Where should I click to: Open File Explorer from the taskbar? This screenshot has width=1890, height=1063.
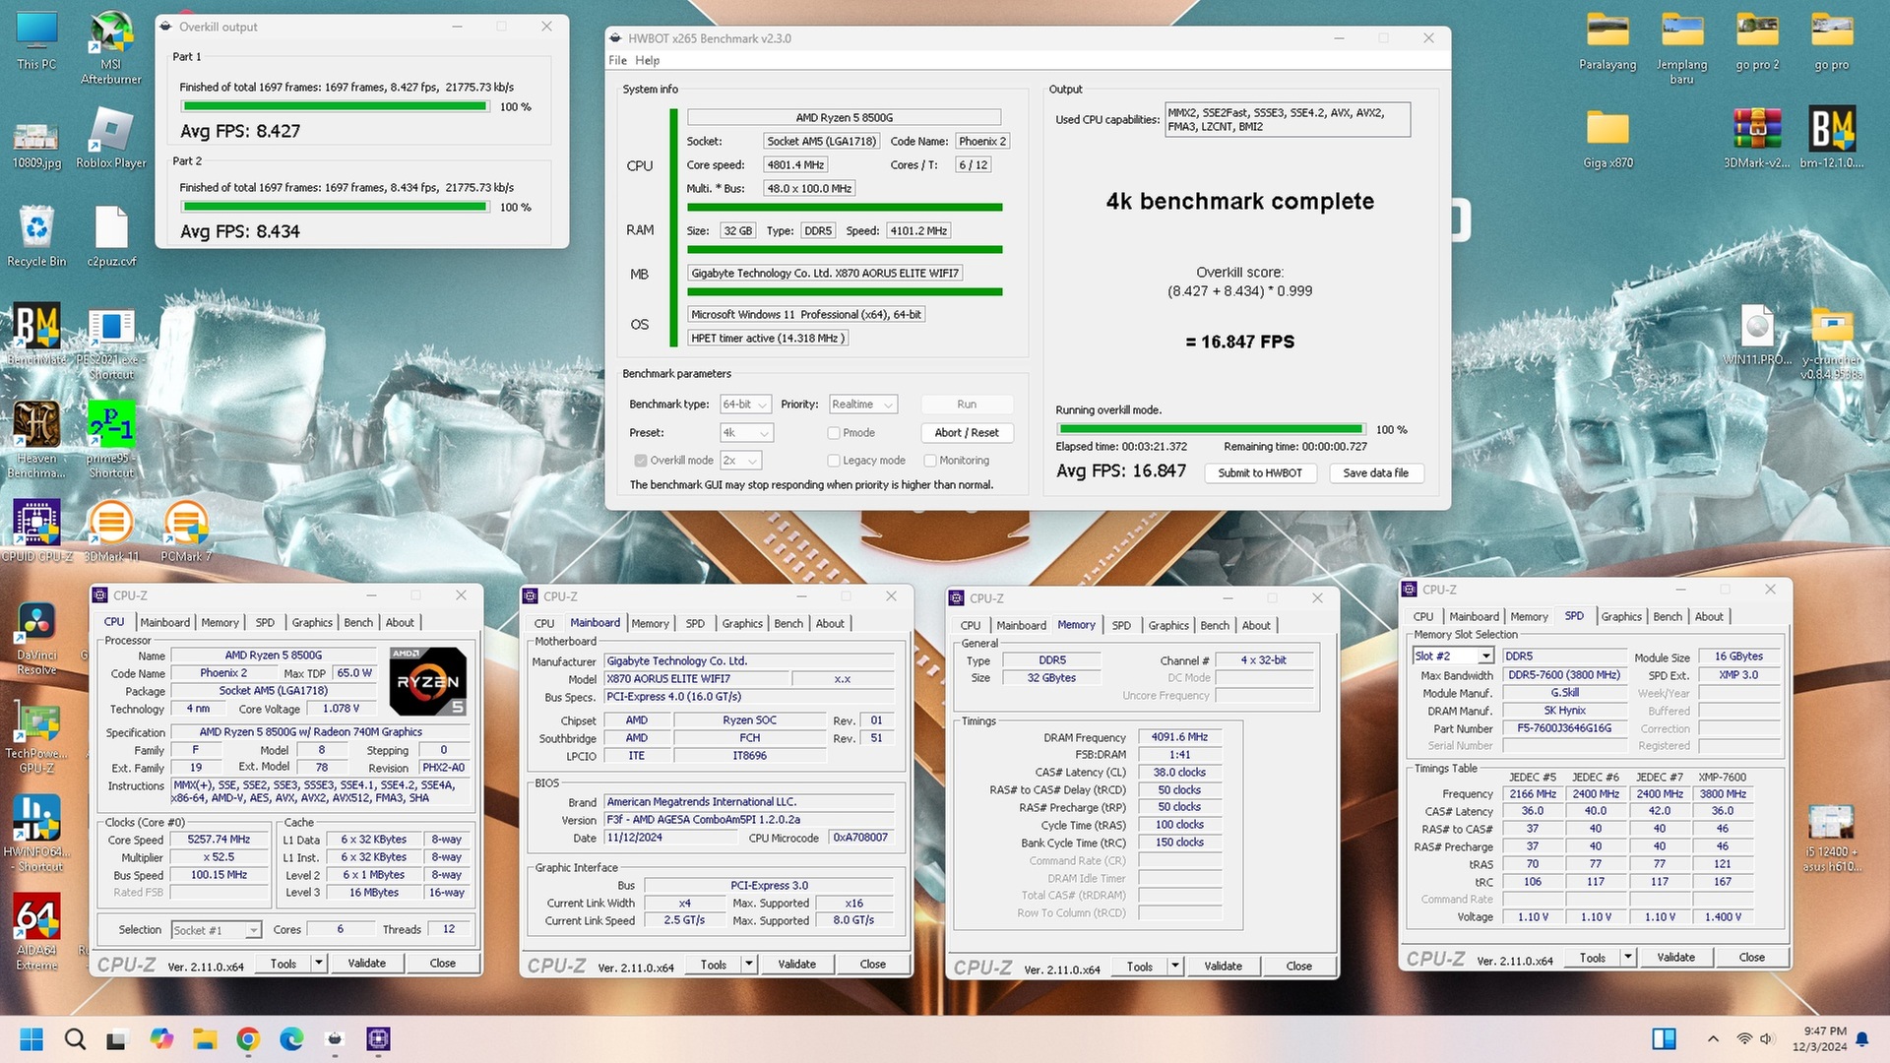pyautogui.click(x=205, y=1038)
